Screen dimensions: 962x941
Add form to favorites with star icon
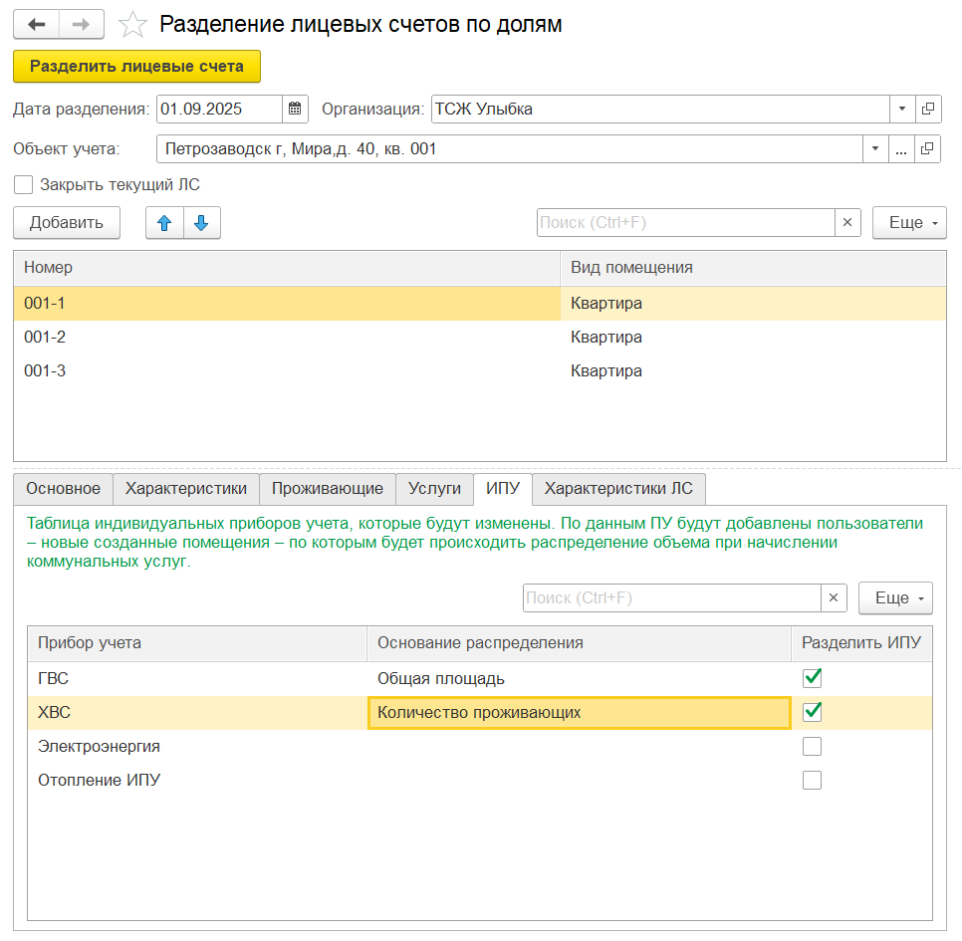[132, 25]
